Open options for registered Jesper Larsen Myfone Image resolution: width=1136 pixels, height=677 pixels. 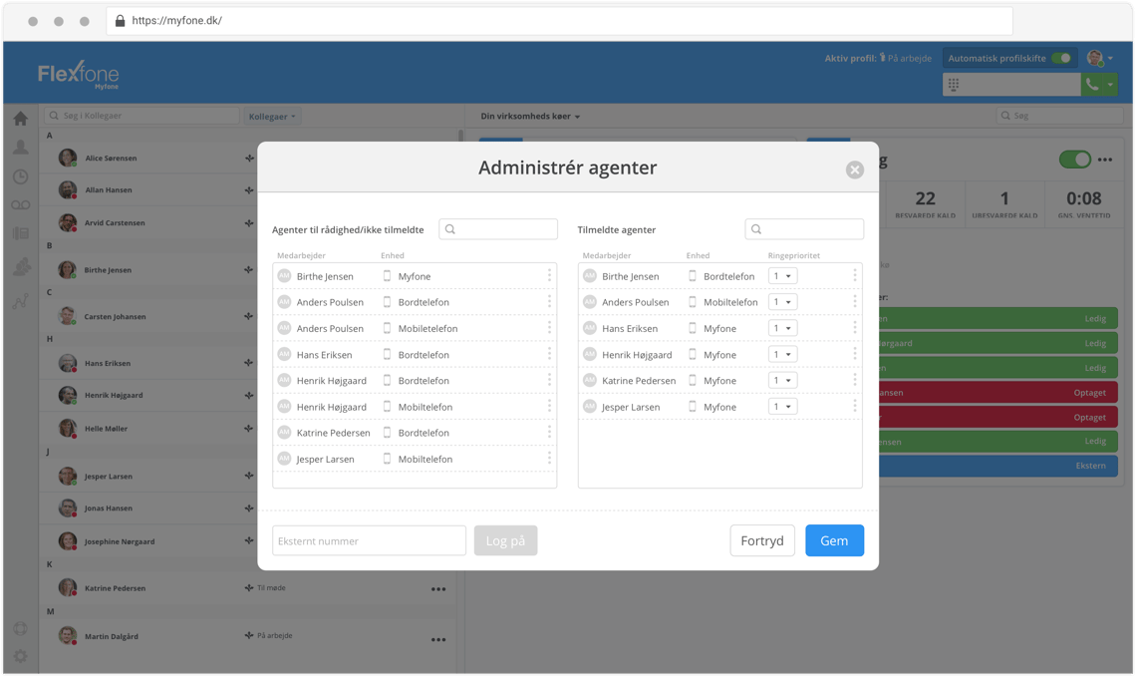coord(855,406)
